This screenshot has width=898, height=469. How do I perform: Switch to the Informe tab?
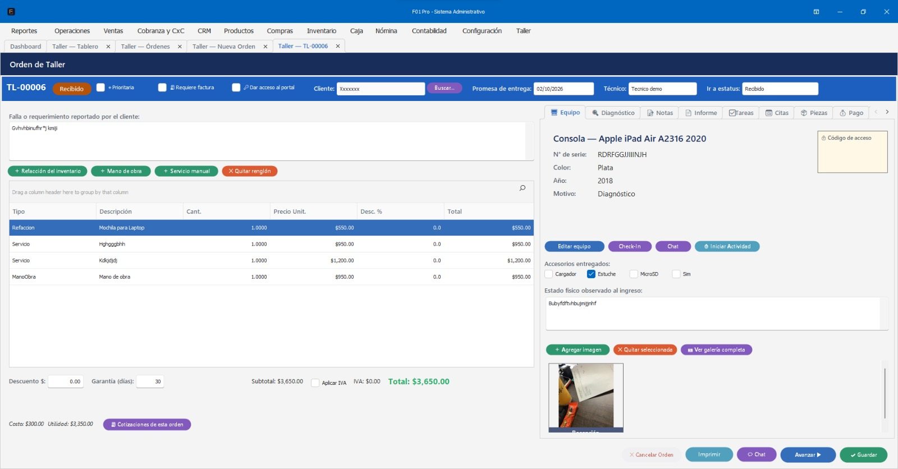(701, 113)
